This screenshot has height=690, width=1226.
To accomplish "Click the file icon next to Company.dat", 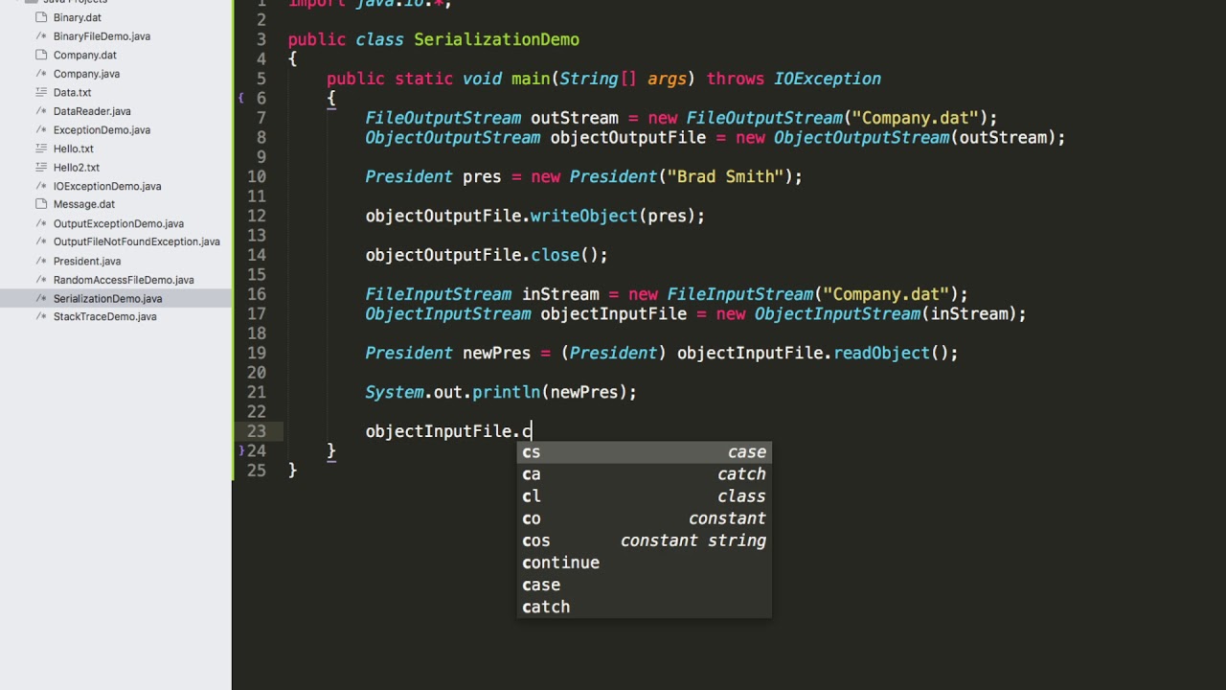I will 41,55.
